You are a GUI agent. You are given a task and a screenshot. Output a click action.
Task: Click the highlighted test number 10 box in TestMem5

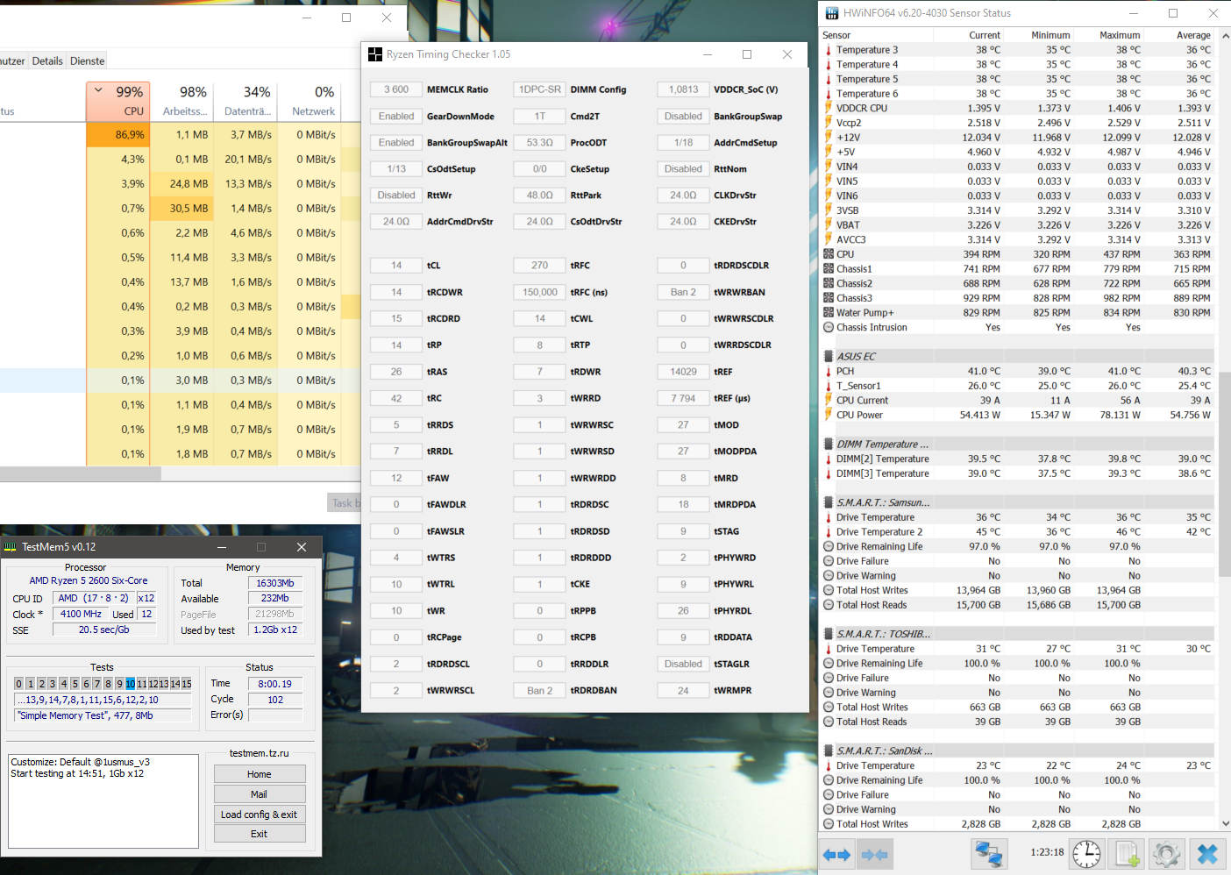click(130, 684)
